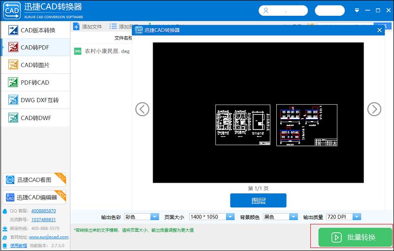Click the orange CAD转图片 icon
Screen dimensions: 394x251
13,65
